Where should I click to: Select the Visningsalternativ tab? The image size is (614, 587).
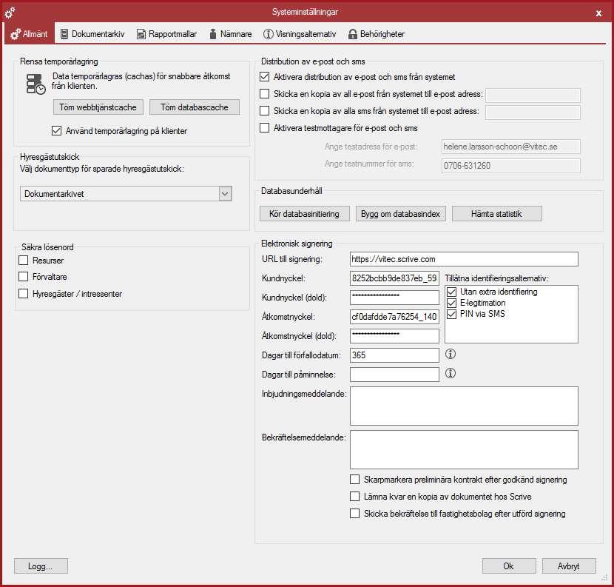[x=300, y=34]
